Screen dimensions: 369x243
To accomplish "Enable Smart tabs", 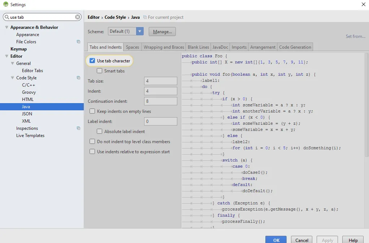I will coord(100,71).
